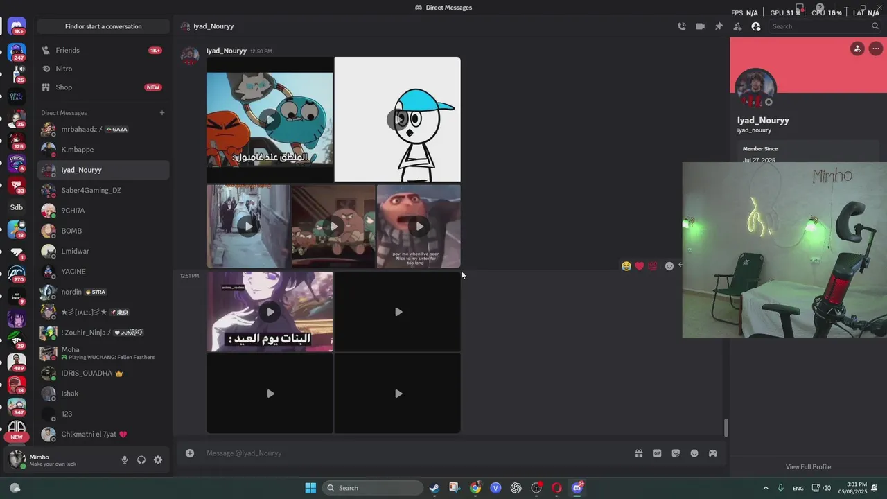Click View Full Profile
The width and height of the screenshot is (887, 499).
coord(808,467)
